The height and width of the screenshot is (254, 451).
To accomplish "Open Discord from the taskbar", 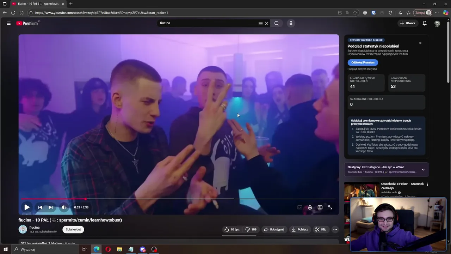I will (x=142, y=249).
